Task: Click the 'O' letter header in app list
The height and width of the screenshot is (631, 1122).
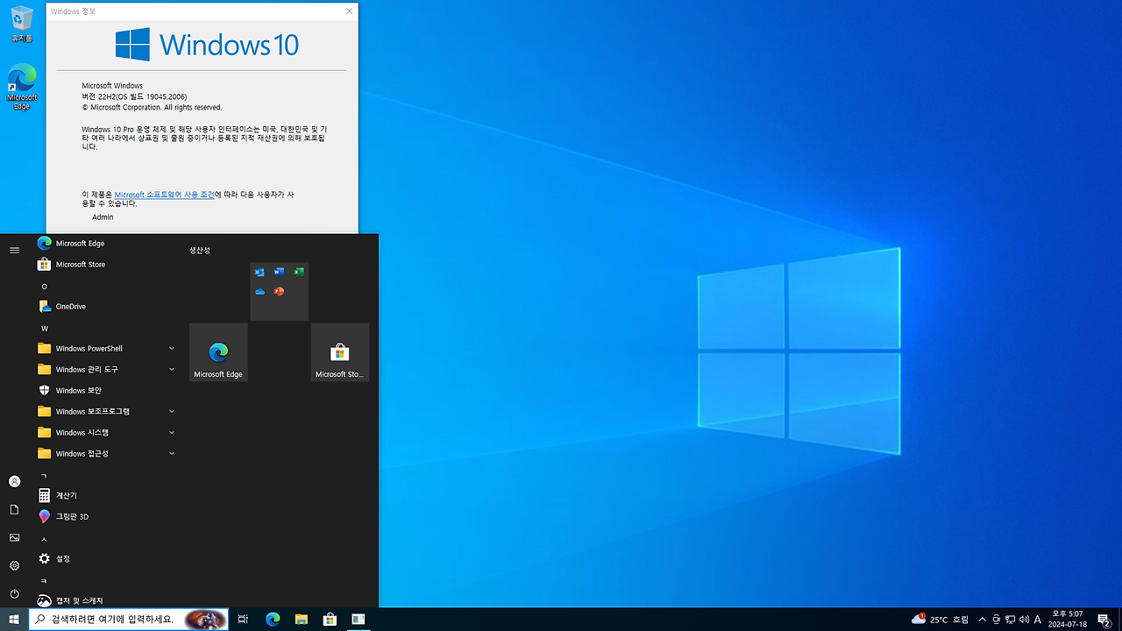Action: pos(45,287)
